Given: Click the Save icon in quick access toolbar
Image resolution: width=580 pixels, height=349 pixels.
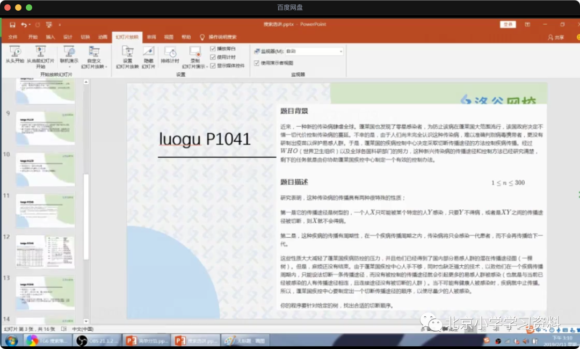Looking at the screenshot, I should (x=12, y=25).
